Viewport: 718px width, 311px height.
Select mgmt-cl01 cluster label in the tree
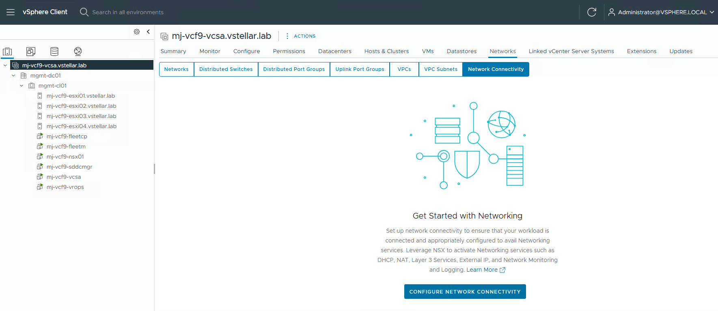tap(52, 86)
